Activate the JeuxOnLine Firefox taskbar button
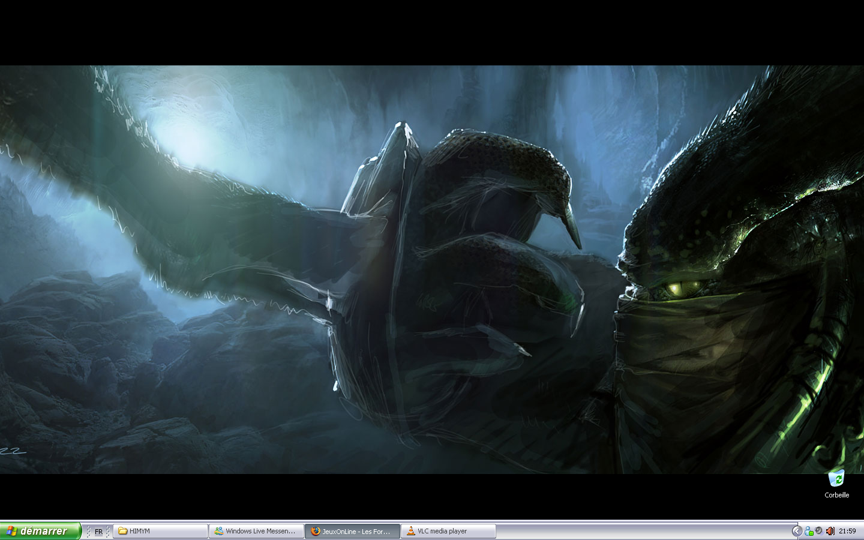Screen dimensions: 864x540 tap(352, 531)
